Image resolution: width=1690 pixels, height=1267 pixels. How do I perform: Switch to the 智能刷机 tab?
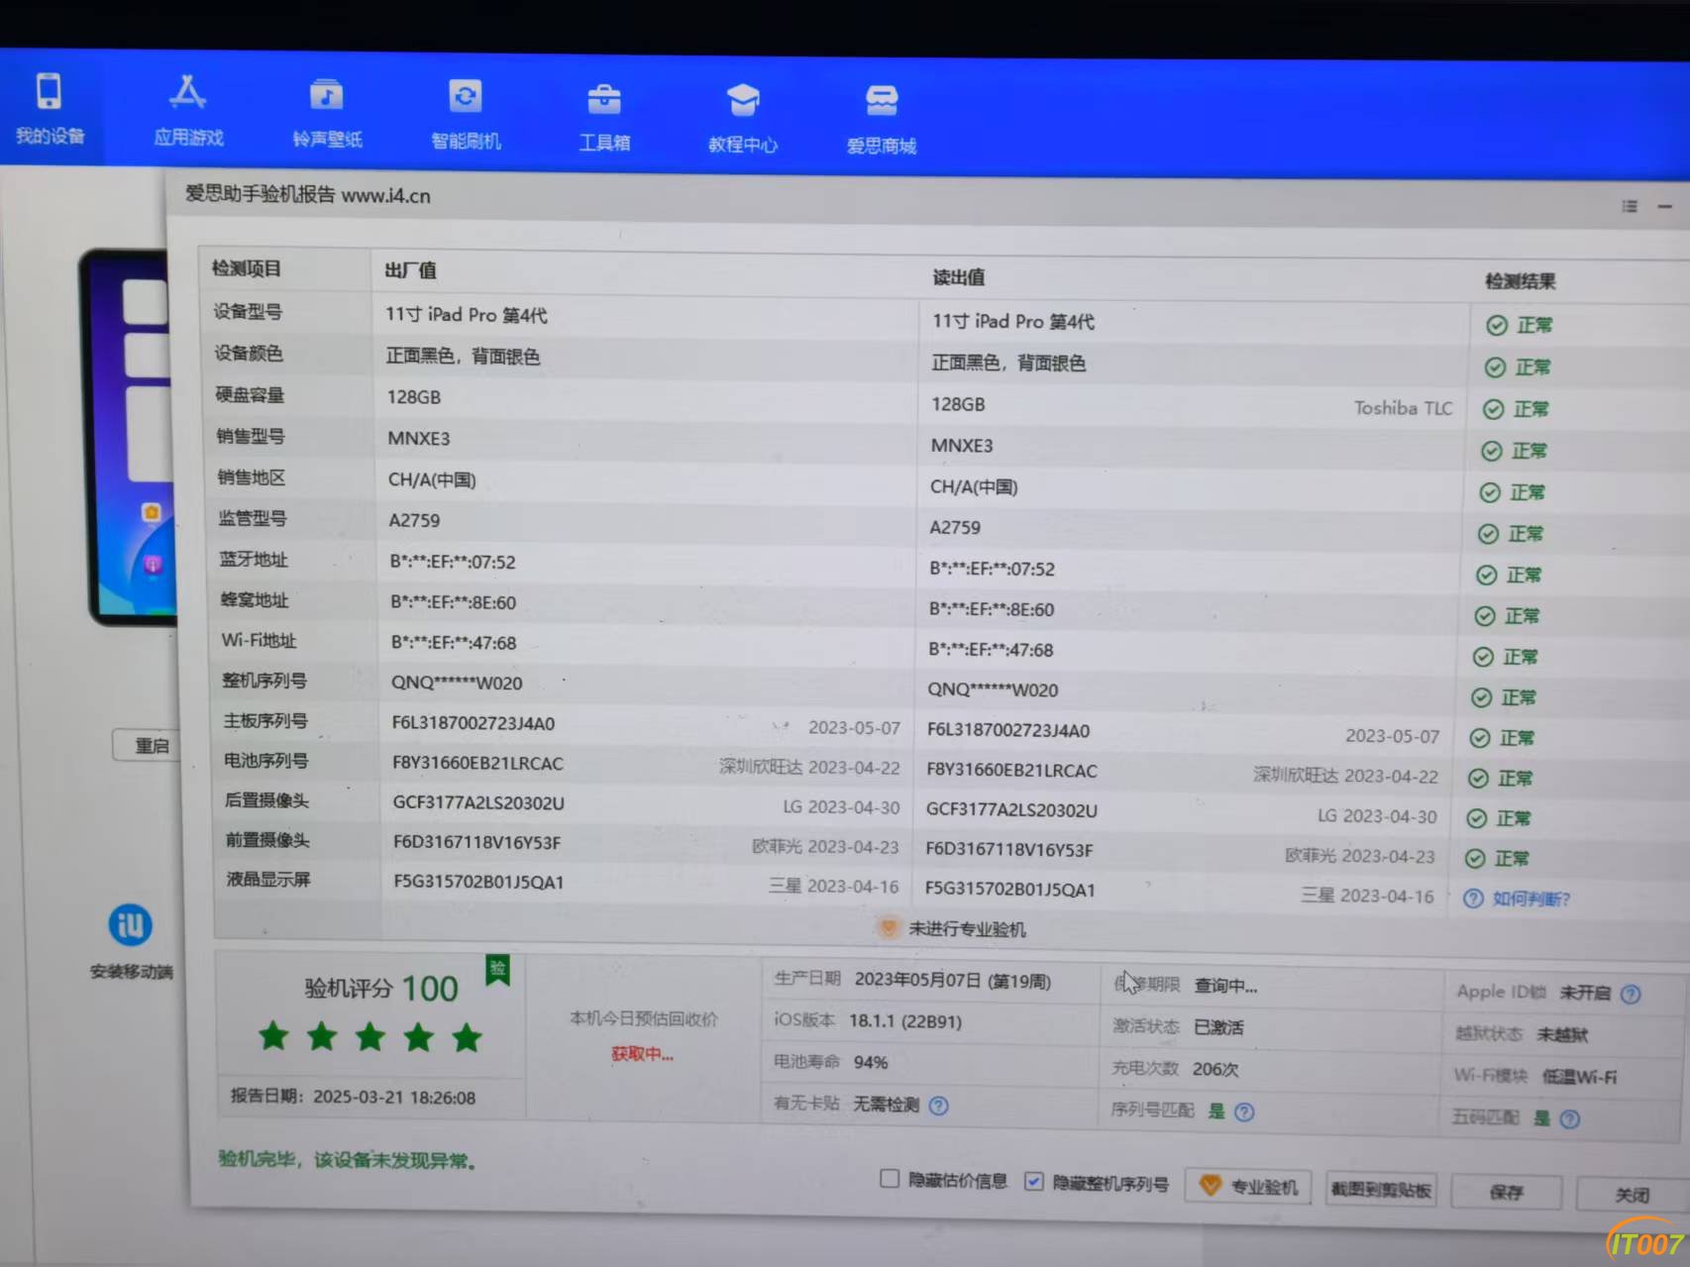(466, 115)
